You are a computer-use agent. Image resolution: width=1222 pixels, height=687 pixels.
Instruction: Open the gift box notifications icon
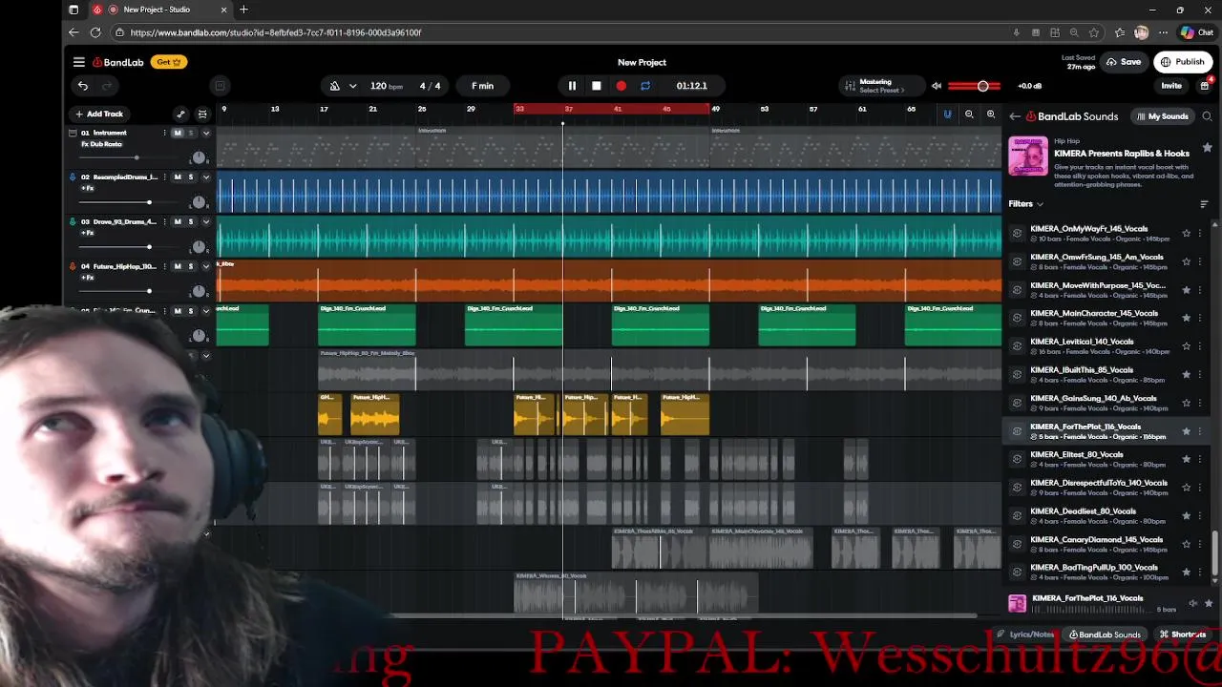coord(1205,86)
